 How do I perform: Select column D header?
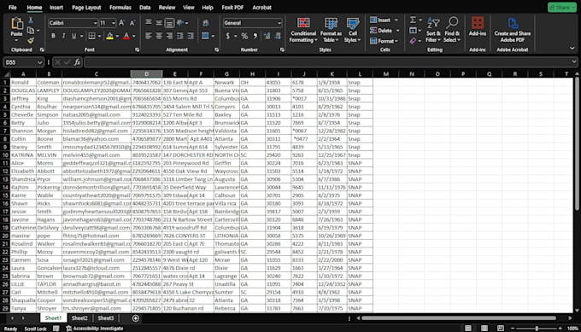click(x=146, y=74)
